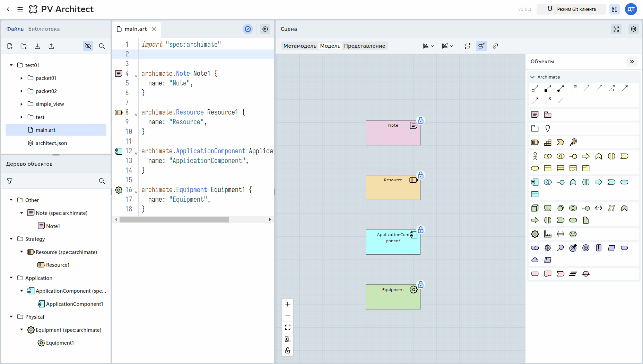
Task: Expand scene to fullscreen
Action: tap(616, 29)
